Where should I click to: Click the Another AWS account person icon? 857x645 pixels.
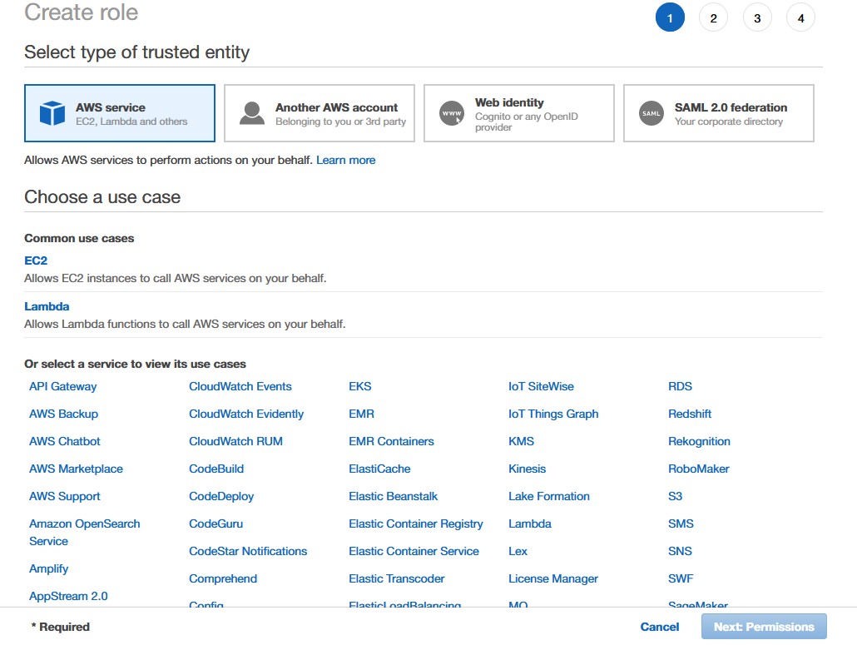(252, 113)
